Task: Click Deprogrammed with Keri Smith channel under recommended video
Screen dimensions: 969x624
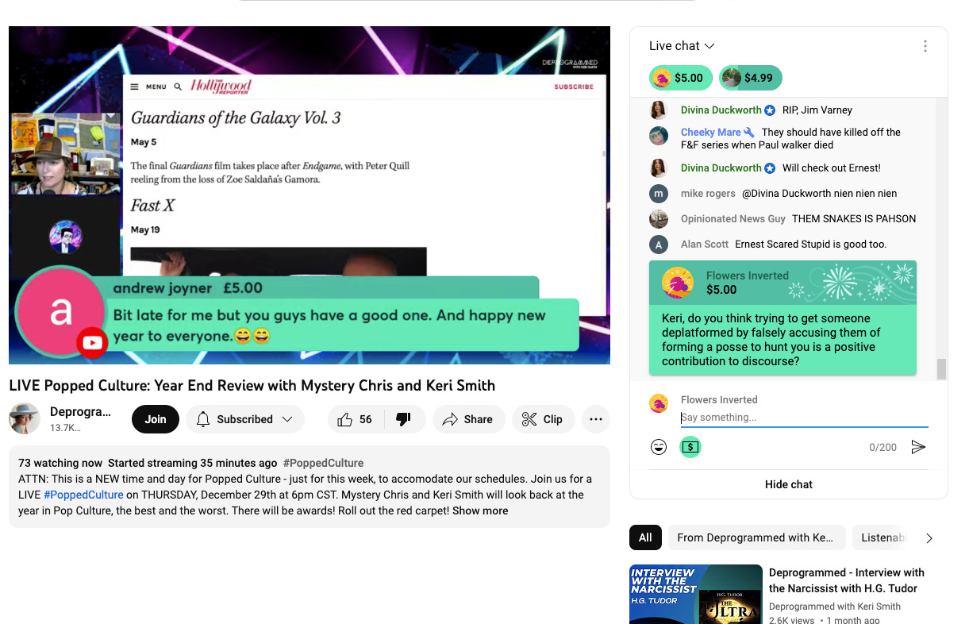Action: [x=835, y=607]
